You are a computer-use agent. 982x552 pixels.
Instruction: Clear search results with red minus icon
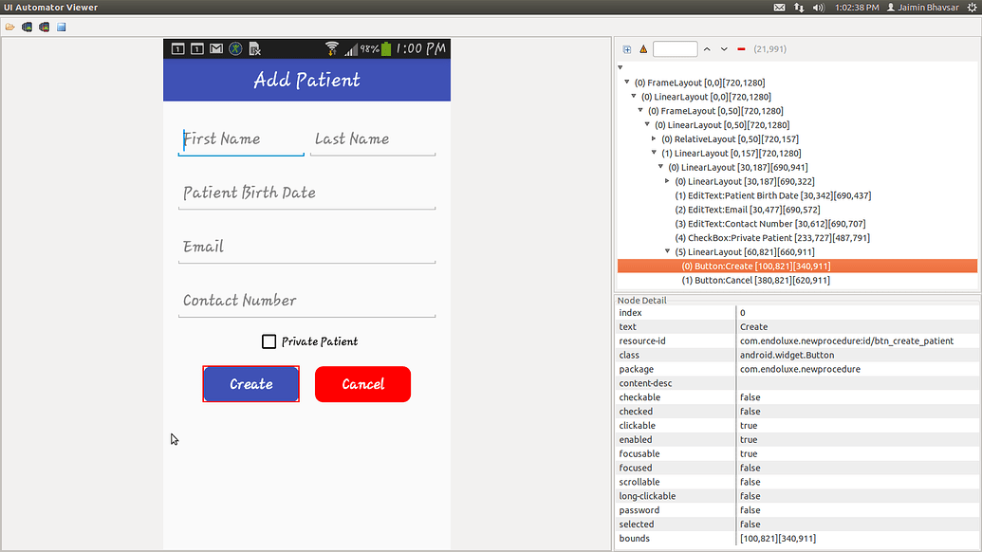click(740, 48)
